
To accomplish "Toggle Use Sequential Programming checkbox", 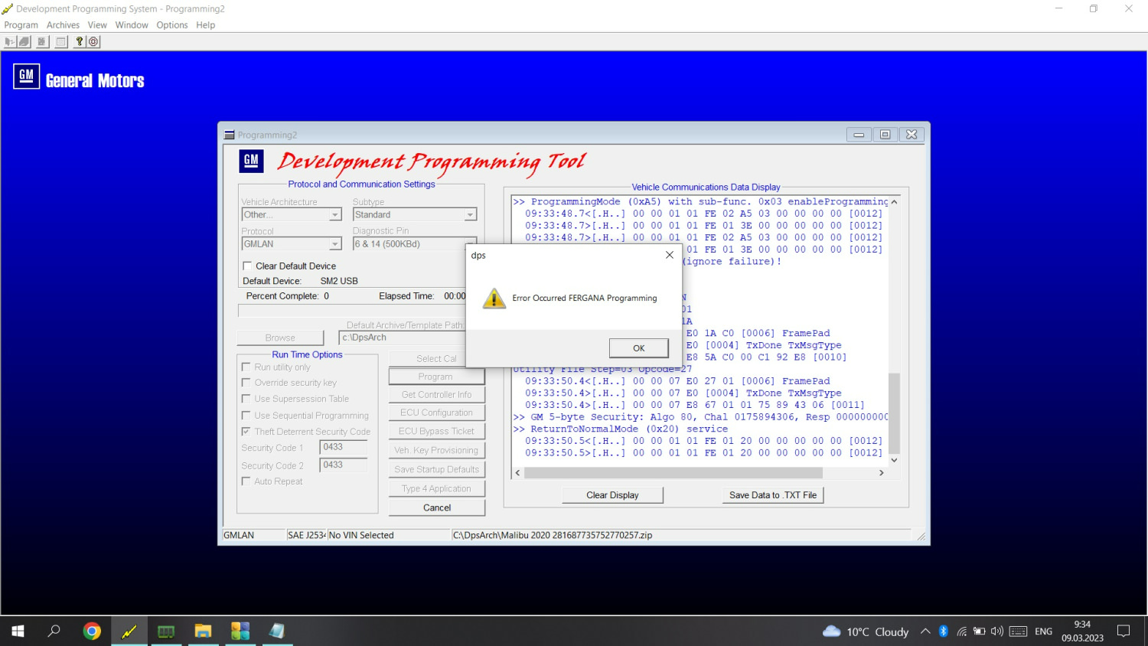I will click(246, 416).
